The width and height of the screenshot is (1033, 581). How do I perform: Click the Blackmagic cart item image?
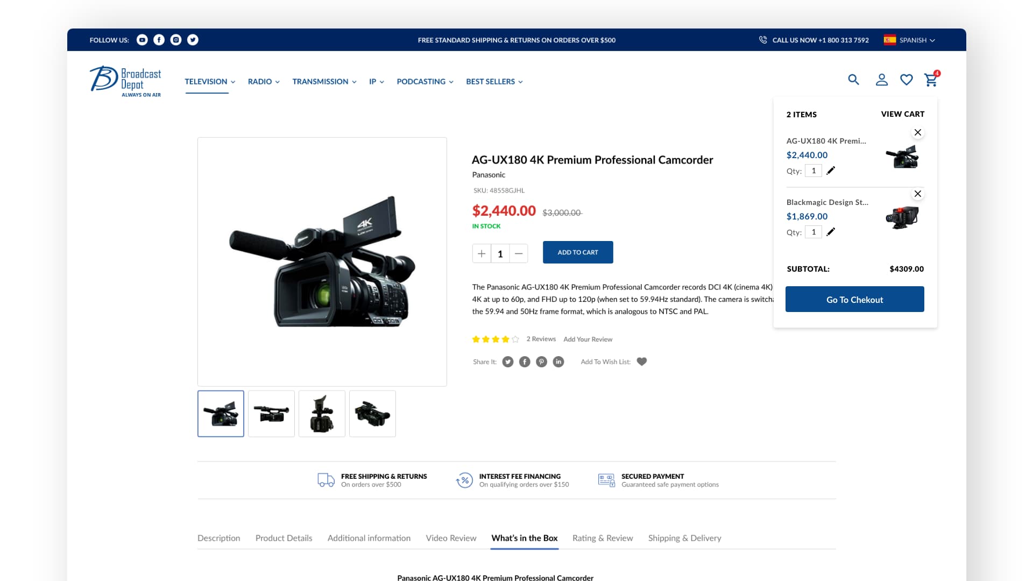[x=902, y=217]
